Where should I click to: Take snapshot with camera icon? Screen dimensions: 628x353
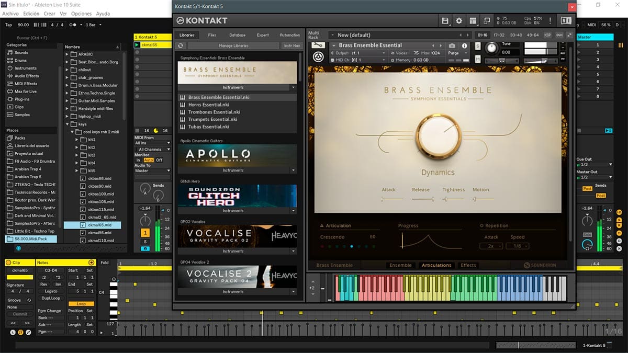[x=452, y=45]
